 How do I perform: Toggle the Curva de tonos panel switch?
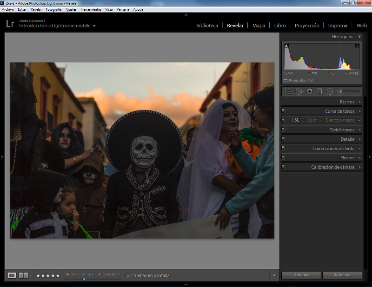[283, 111]
